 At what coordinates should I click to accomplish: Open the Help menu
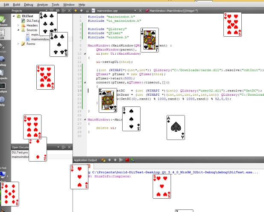click(x=82, y=5)
